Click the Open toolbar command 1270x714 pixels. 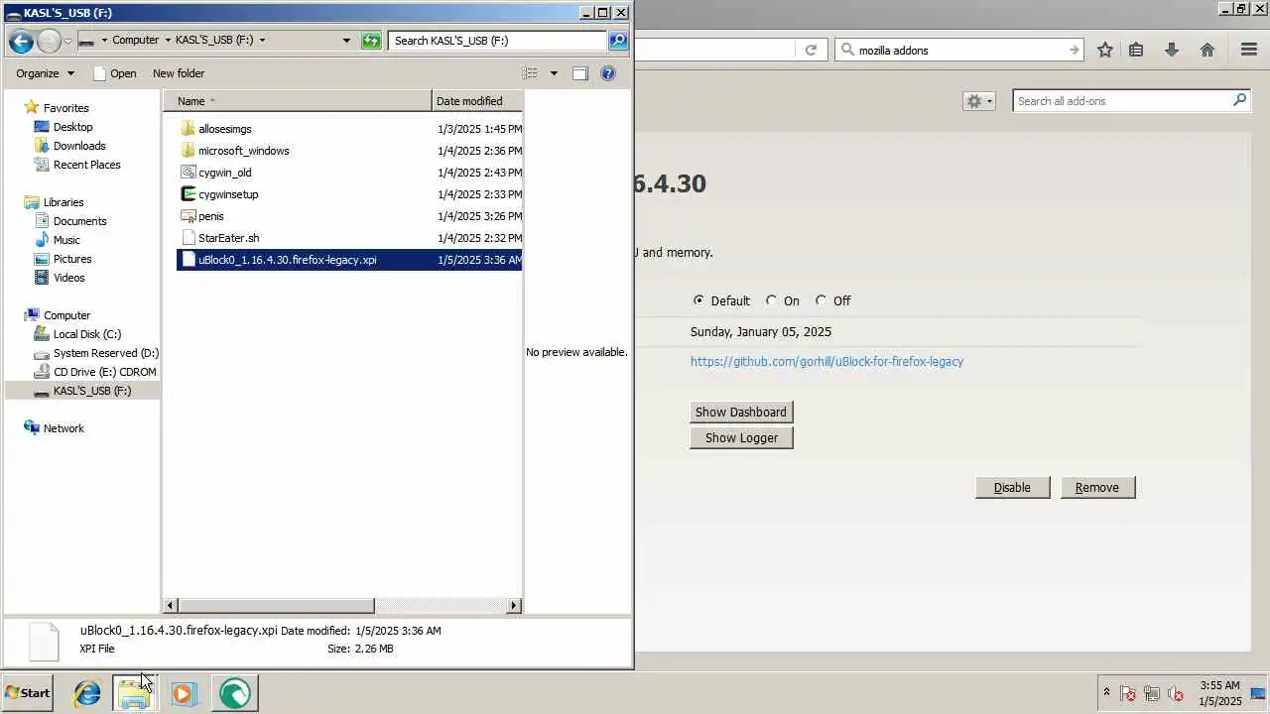coord(114,73)
